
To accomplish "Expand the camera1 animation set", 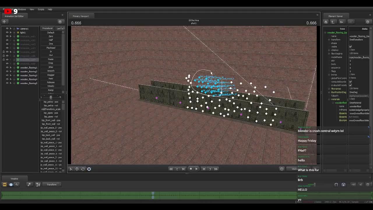I will (14, 29).
